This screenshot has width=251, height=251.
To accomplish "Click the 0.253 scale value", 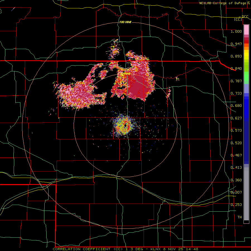I will pos(236,205).
